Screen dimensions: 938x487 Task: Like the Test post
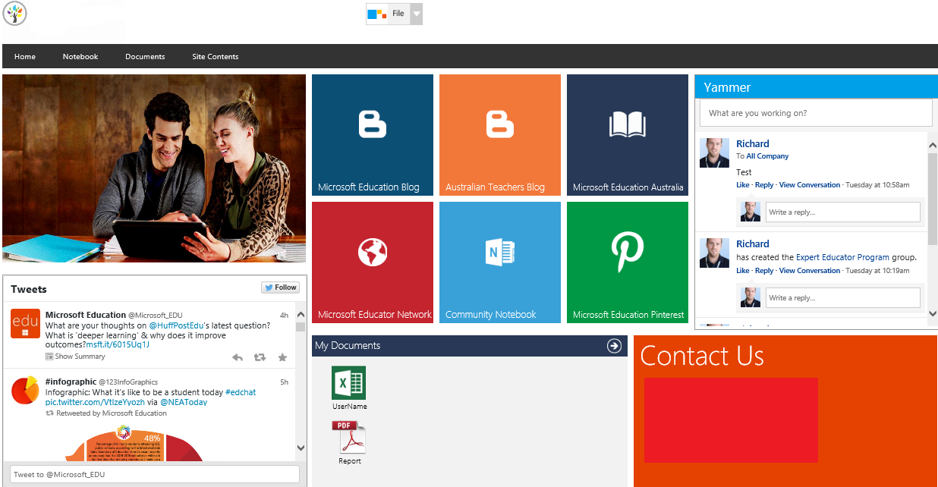(742, 185)
